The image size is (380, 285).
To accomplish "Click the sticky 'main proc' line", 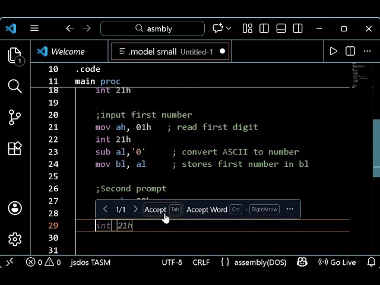I will 97,81.
